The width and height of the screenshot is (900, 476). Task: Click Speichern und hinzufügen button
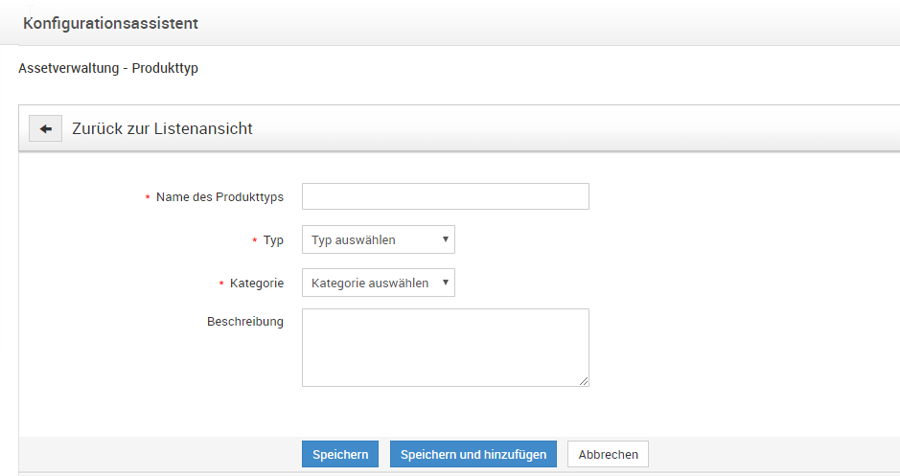473,454
